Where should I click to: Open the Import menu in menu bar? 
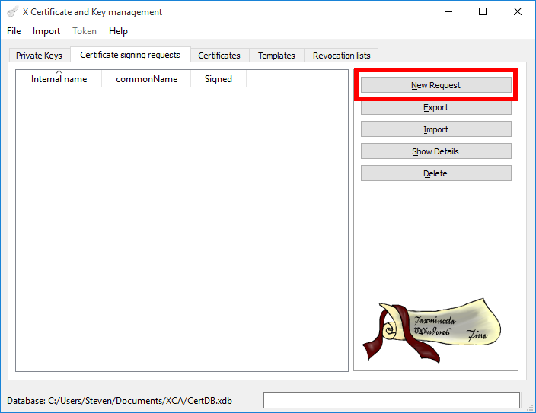(46, 31)
